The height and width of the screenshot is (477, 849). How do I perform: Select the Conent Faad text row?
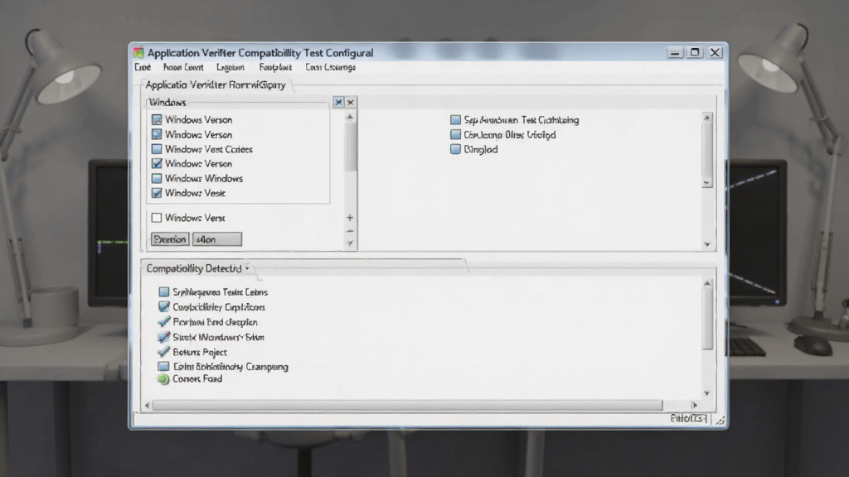[x=197, y=379]
